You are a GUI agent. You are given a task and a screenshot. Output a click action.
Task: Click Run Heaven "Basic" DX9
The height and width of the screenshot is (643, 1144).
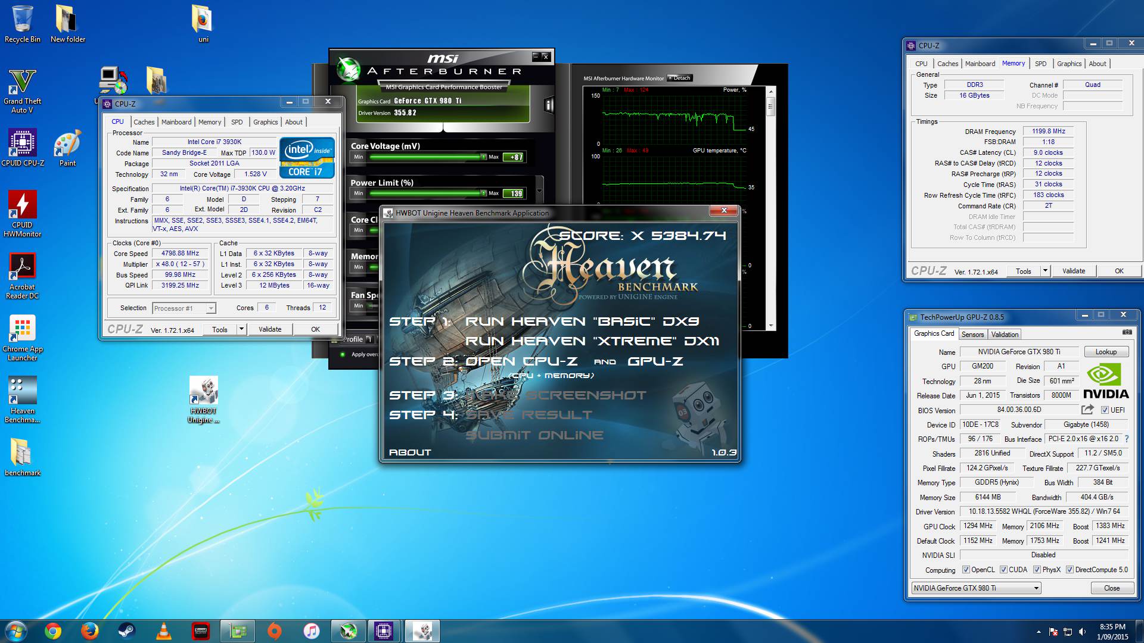pyautogui.click(x=582, y=321)
